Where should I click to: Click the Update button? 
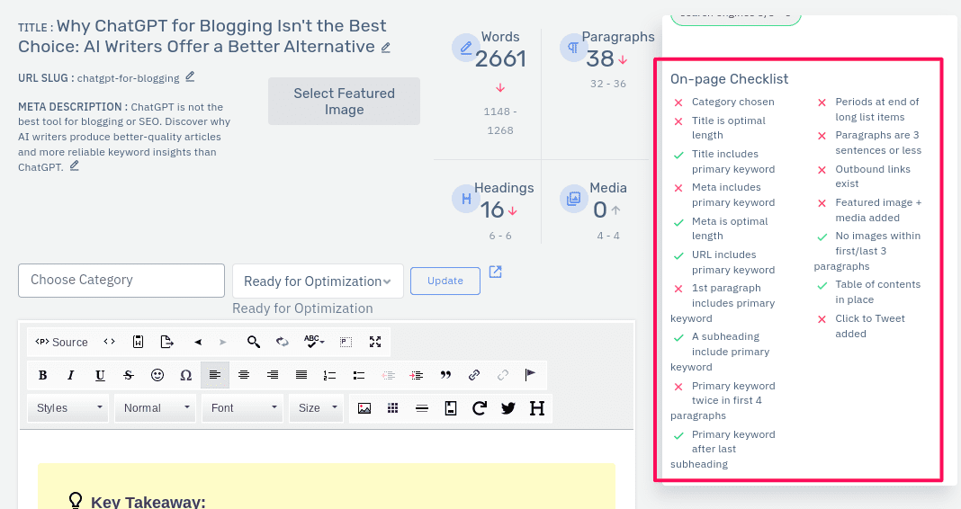pos(445,281)
